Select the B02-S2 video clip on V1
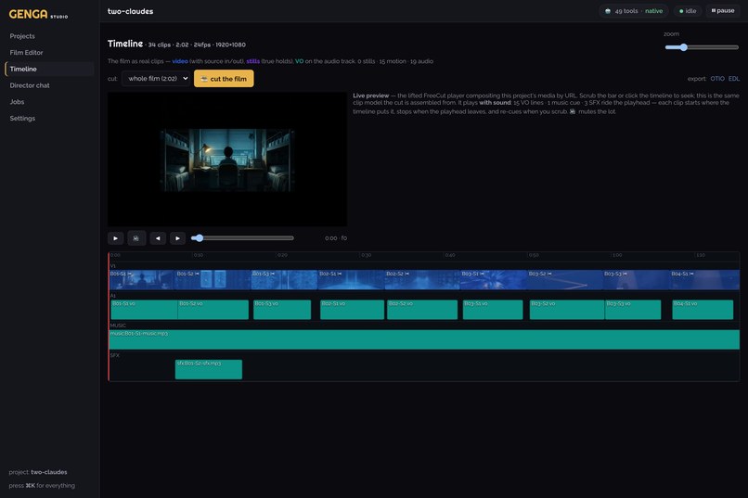The image size is (748, 498). (x=422, y=280)
